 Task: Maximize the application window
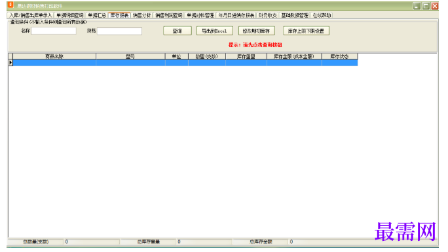pos(426,6)
